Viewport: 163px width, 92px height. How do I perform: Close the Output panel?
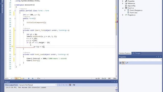116,82
